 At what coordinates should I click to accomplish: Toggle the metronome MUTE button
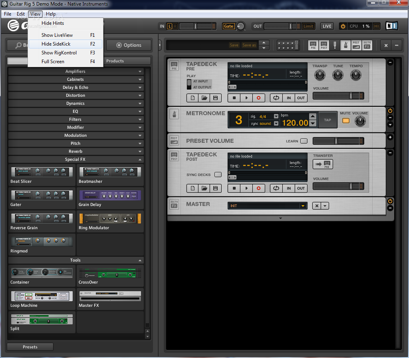[x=346, y=121]
